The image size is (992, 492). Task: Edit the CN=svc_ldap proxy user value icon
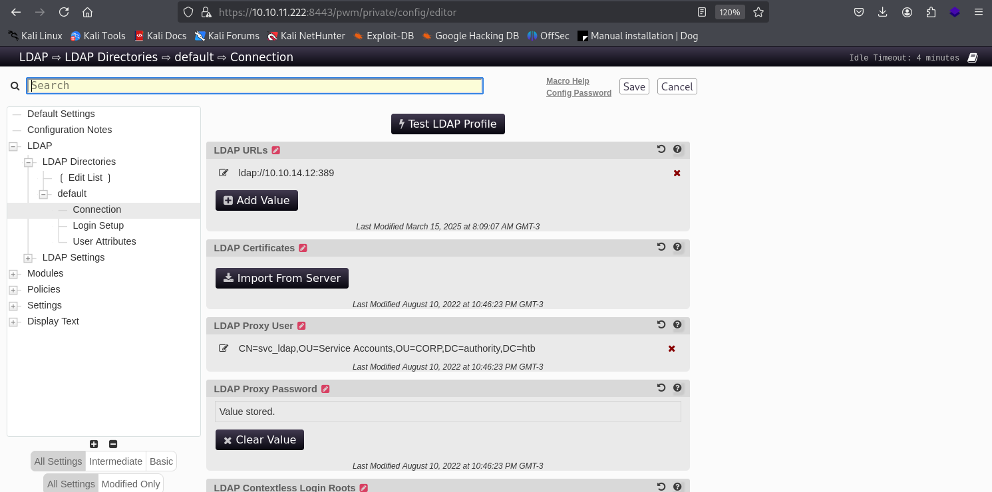tap(224, 348)
